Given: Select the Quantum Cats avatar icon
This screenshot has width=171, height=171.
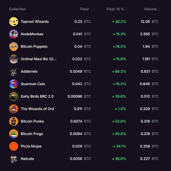Looking at the screenshot, I should [x=14, y=84].
